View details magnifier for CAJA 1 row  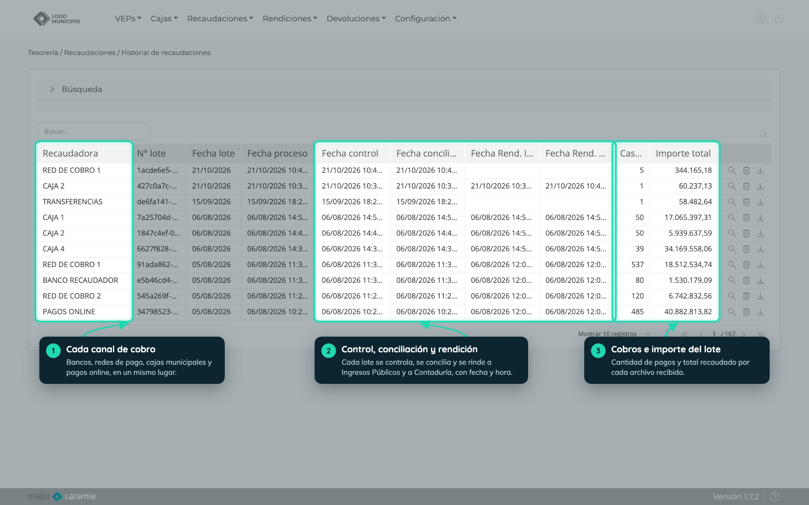pos(732,217)
